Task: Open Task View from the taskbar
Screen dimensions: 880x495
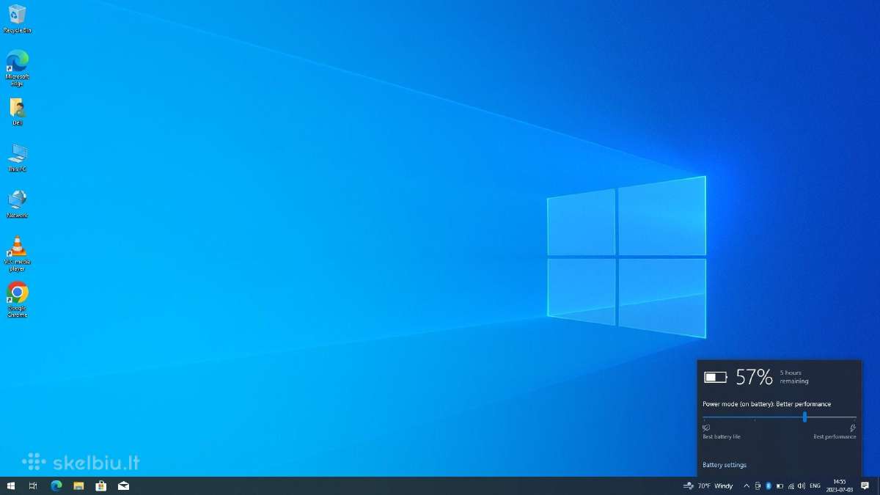Action: 33,485
